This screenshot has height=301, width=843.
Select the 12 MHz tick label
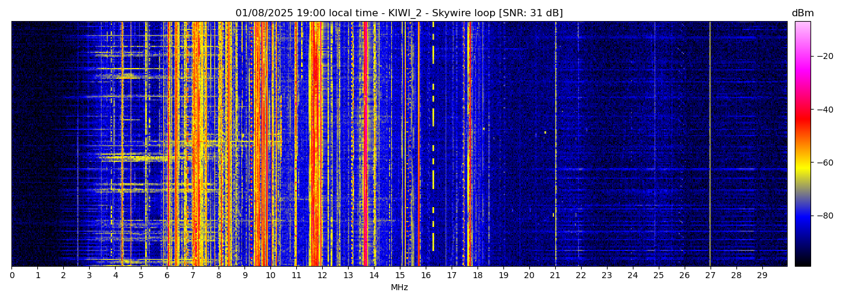[322, 276]
